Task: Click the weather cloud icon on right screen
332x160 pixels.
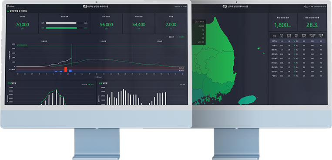Action: (306, 7)
